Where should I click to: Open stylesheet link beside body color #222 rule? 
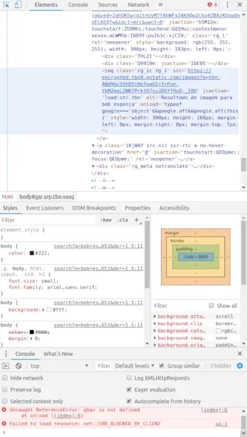pos(99,246)
